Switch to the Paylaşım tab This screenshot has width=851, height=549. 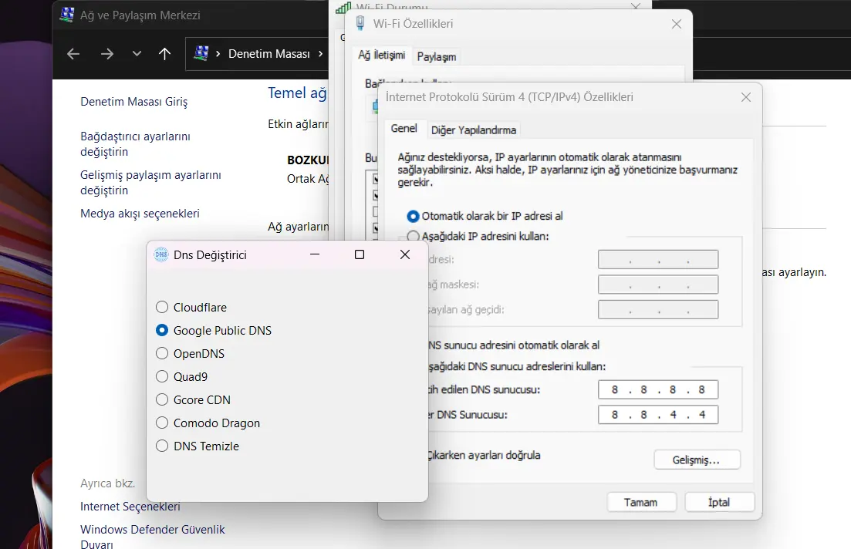pyautogui.click(x=437, y=57)
